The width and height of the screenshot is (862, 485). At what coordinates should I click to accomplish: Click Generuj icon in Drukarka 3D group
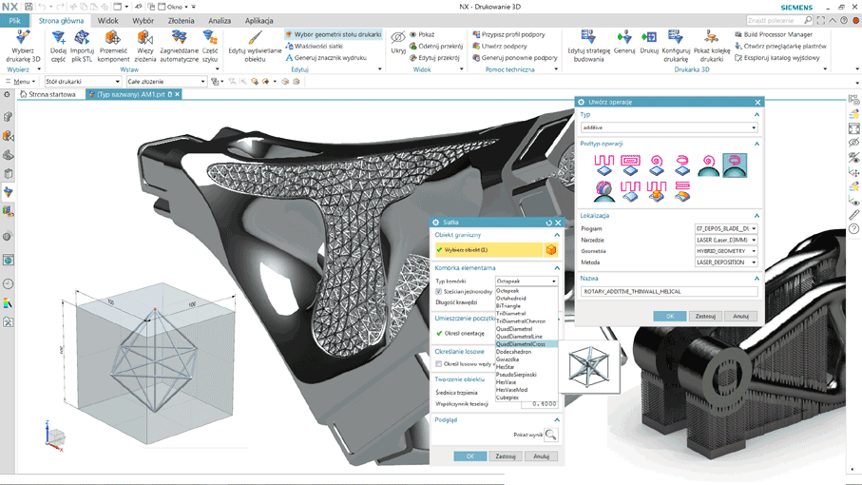(x=624, y=37)
